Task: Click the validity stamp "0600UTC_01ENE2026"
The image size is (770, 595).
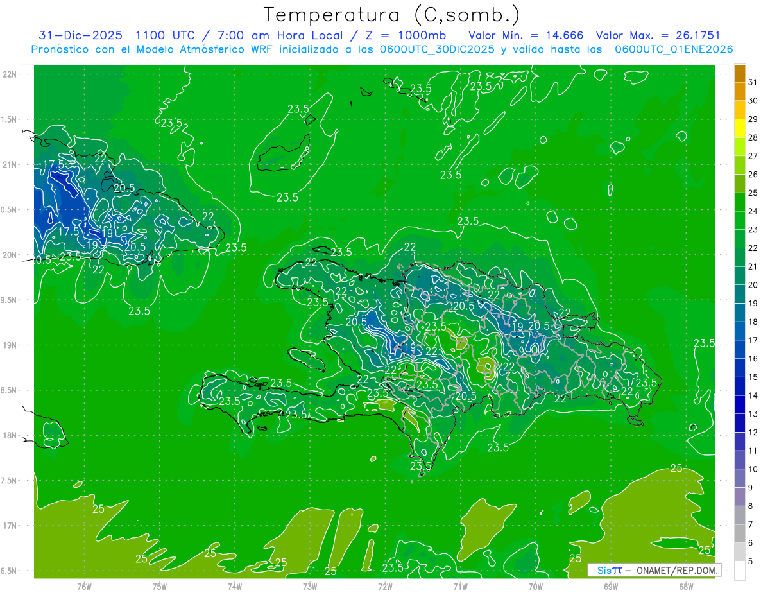Action: (x=674, y=49)
